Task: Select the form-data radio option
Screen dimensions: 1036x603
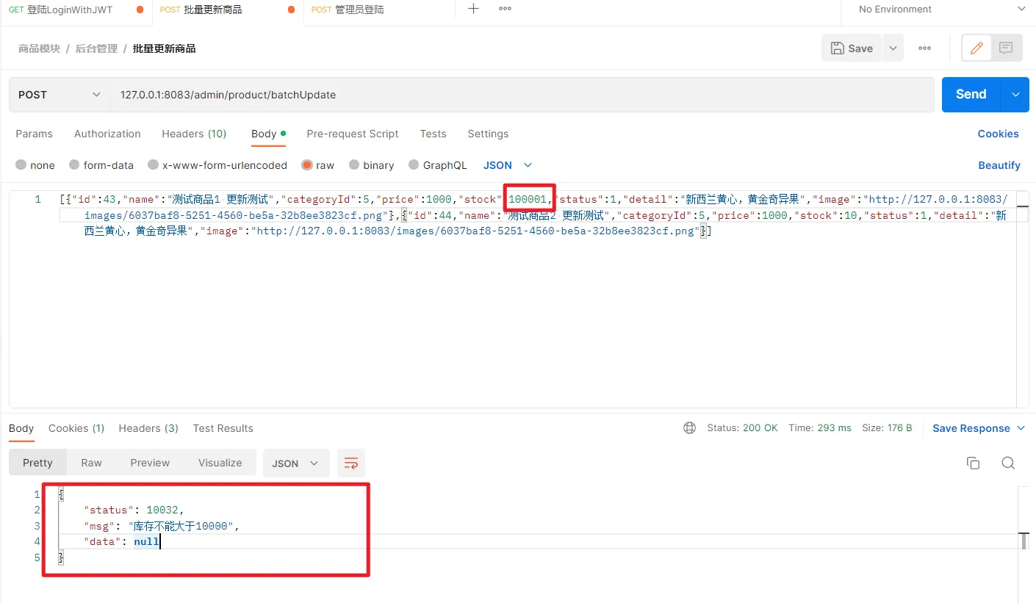Action: click(74, 165)
